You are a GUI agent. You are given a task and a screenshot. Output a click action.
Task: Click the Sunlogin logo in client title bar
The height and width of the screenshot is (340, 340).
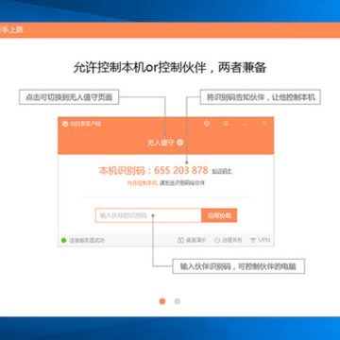coord(65,124)
